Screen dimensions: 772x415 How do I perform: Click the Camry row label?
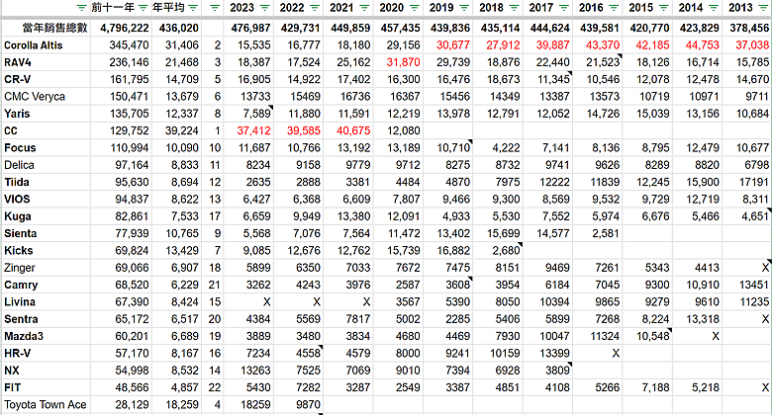pos(21,285)
